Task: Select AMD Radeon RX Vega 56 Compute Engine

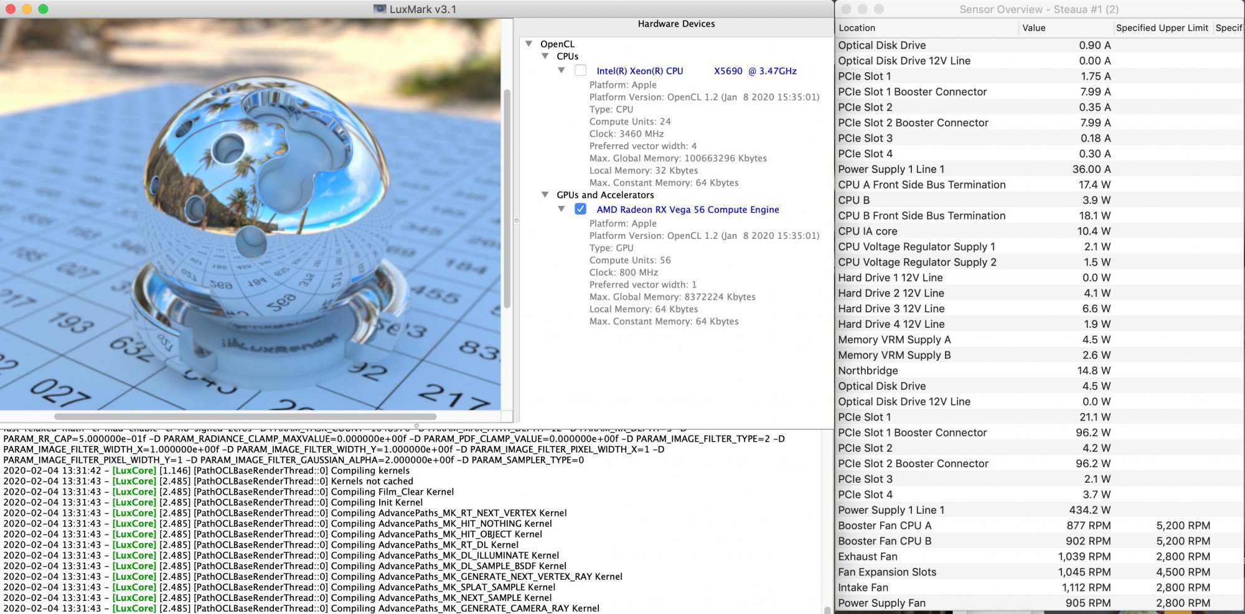Action: (x=688, y=210)
